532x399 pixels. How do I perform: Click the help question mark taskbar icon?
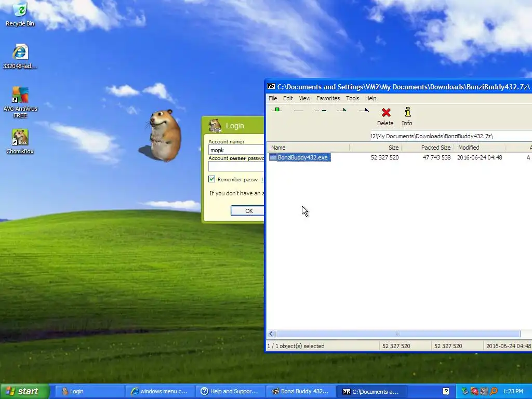coord(446,391)
